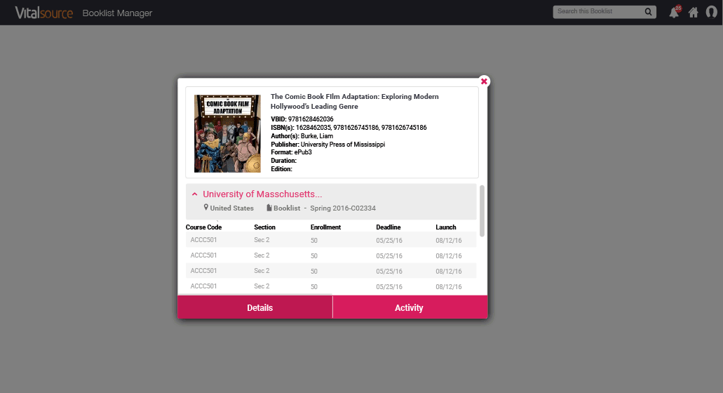Viewport: 723px width, 393px height.
Task: Collapse the University of Massachusetts section
Action: click(195, 194)
